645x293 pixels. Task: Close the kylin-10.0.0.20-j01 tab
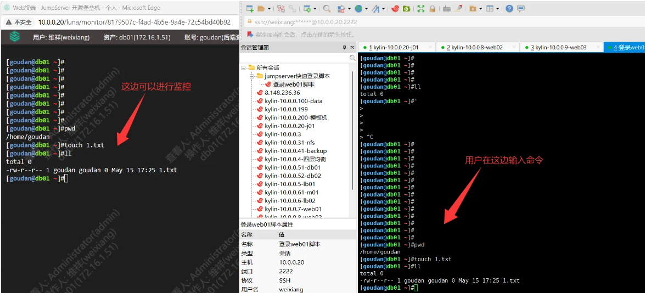(x=430, y=47)
